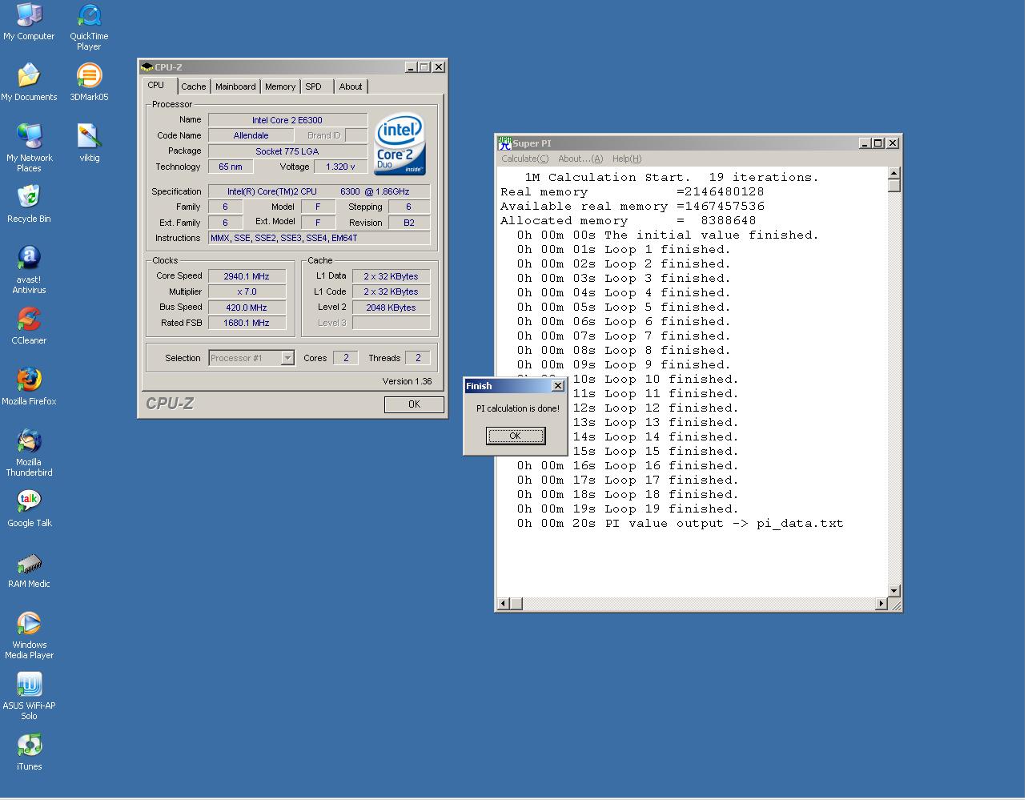The image size is (1028, 800).
Task: Click the Multiplier value x 7.0
Action: [247, 291]
